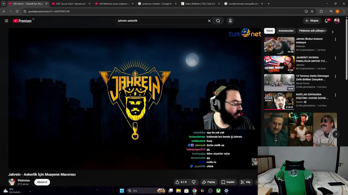Switch to the Askeri Rütbeler TSK tab
348x195 pixels.
tap(201, 4)
